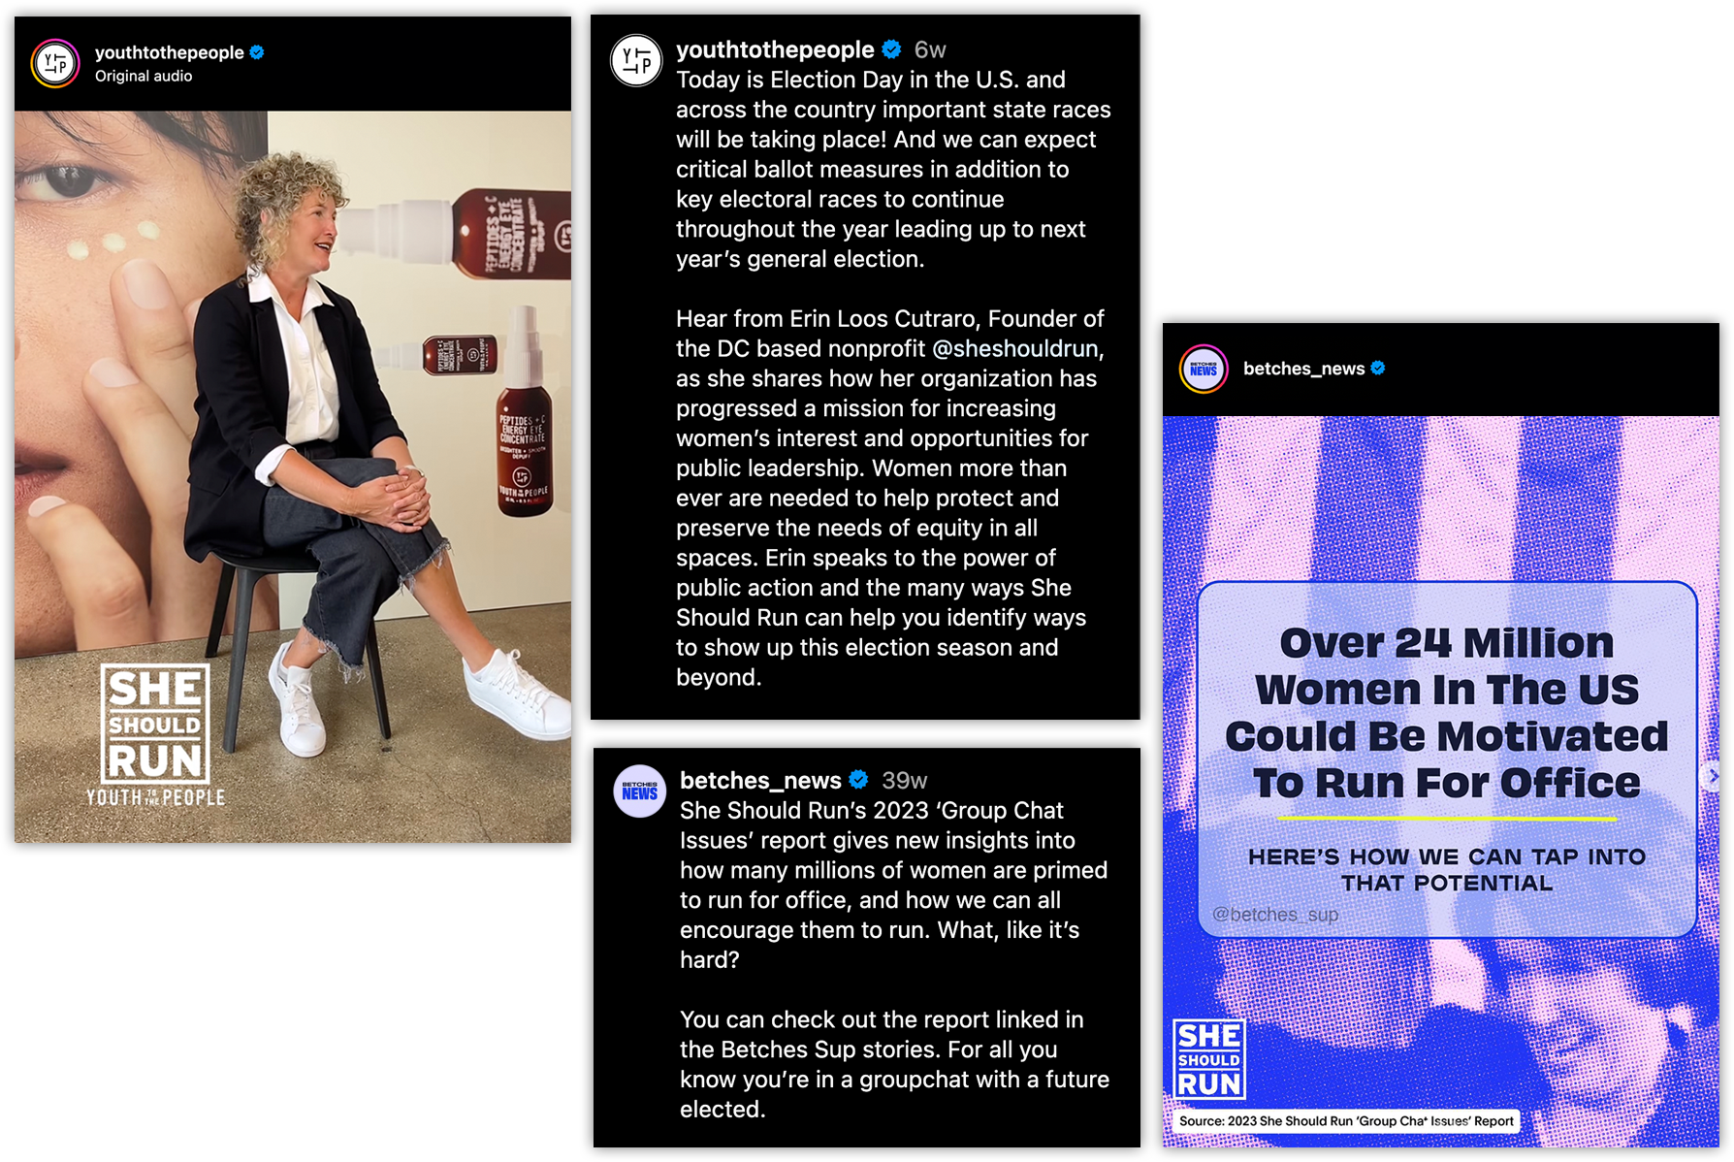Click Over 24 Million Women headline card
This screenshot has height=1162, width=1734.
(x=1447, y=759)
